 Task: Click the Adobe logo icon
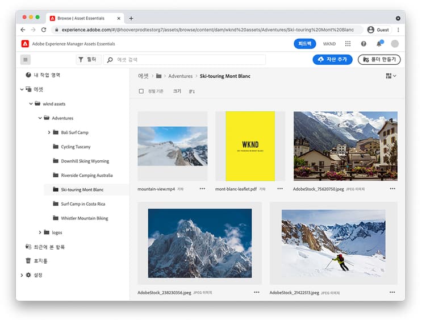[x=25, y=44]
